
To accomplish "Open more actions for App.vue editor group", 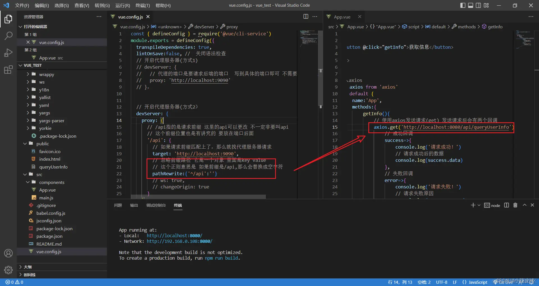I will pyautogui.click(x=531, y=17).
